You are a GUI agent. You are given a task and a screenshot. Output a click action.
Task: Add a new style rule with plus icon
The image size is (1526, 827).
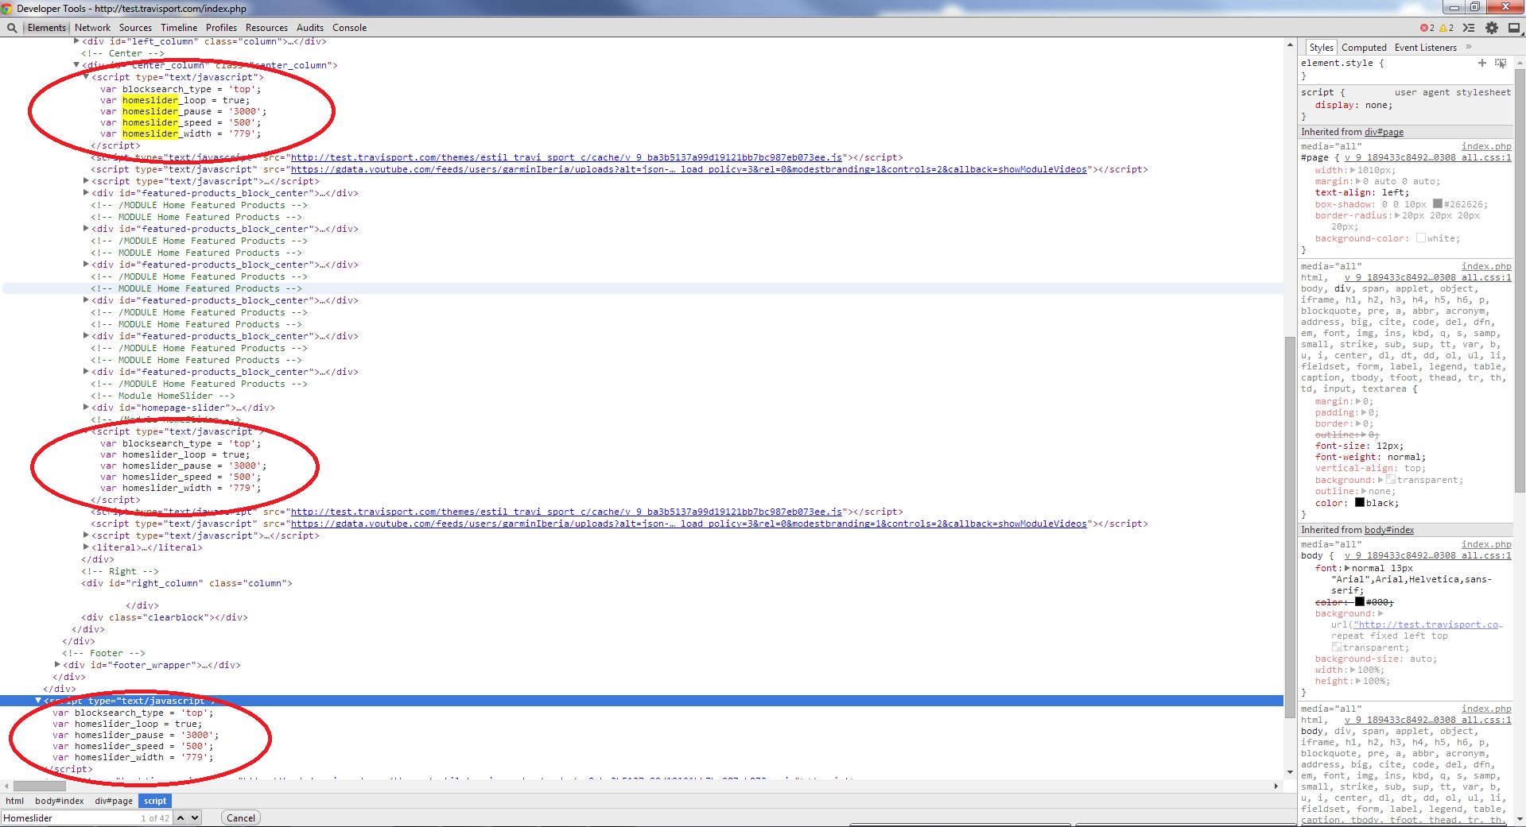pos(1481,63)
